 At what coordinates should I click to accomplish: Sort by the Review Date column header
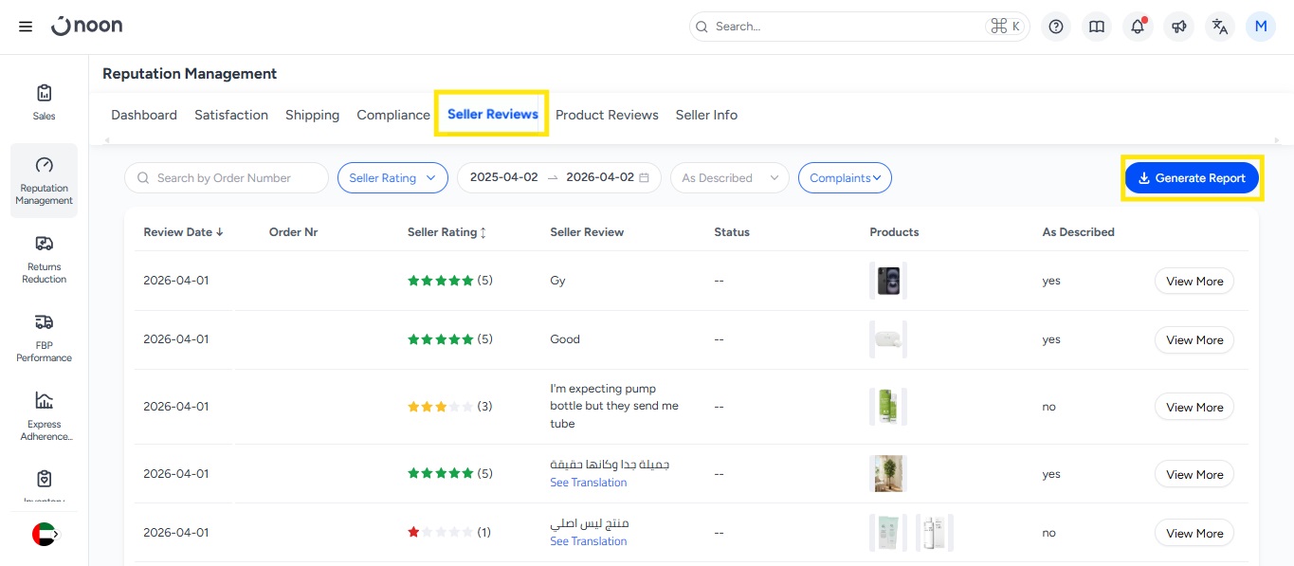(x=183, y=232)
